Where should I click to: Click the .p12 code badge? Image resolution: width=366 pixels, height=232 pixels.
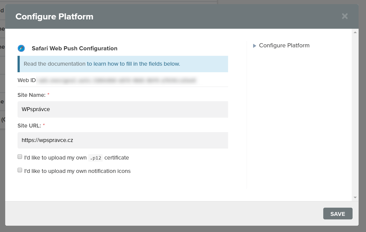tap(95, 158)
